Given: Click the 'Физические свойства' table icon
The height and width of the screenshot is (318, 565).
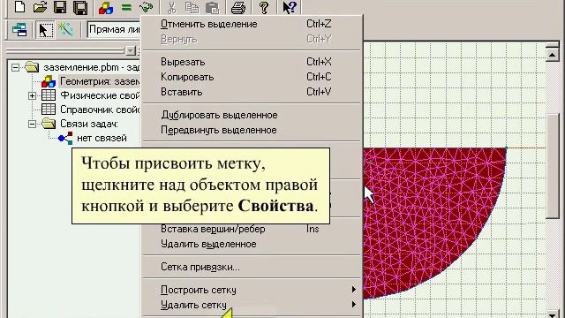Looking at the screenshot, I should (x=49, y=95).
